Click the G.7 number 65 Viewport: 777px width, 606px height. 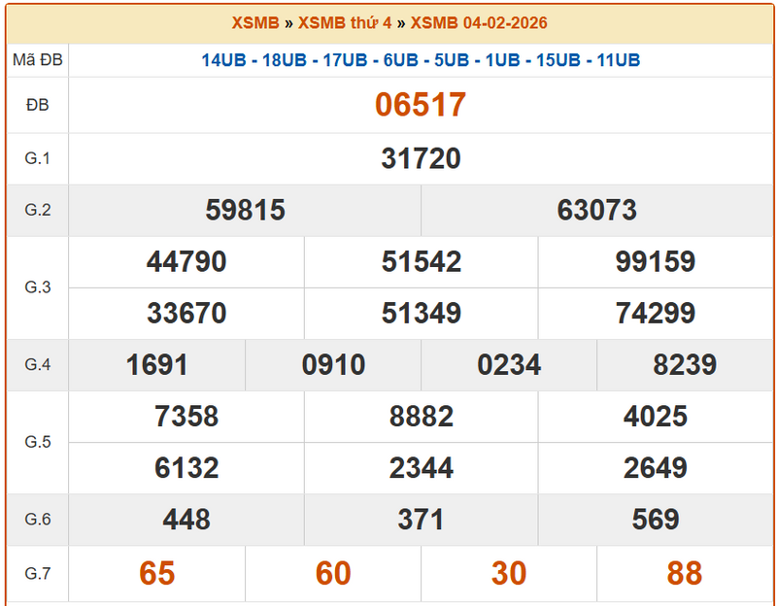[156, 573]
